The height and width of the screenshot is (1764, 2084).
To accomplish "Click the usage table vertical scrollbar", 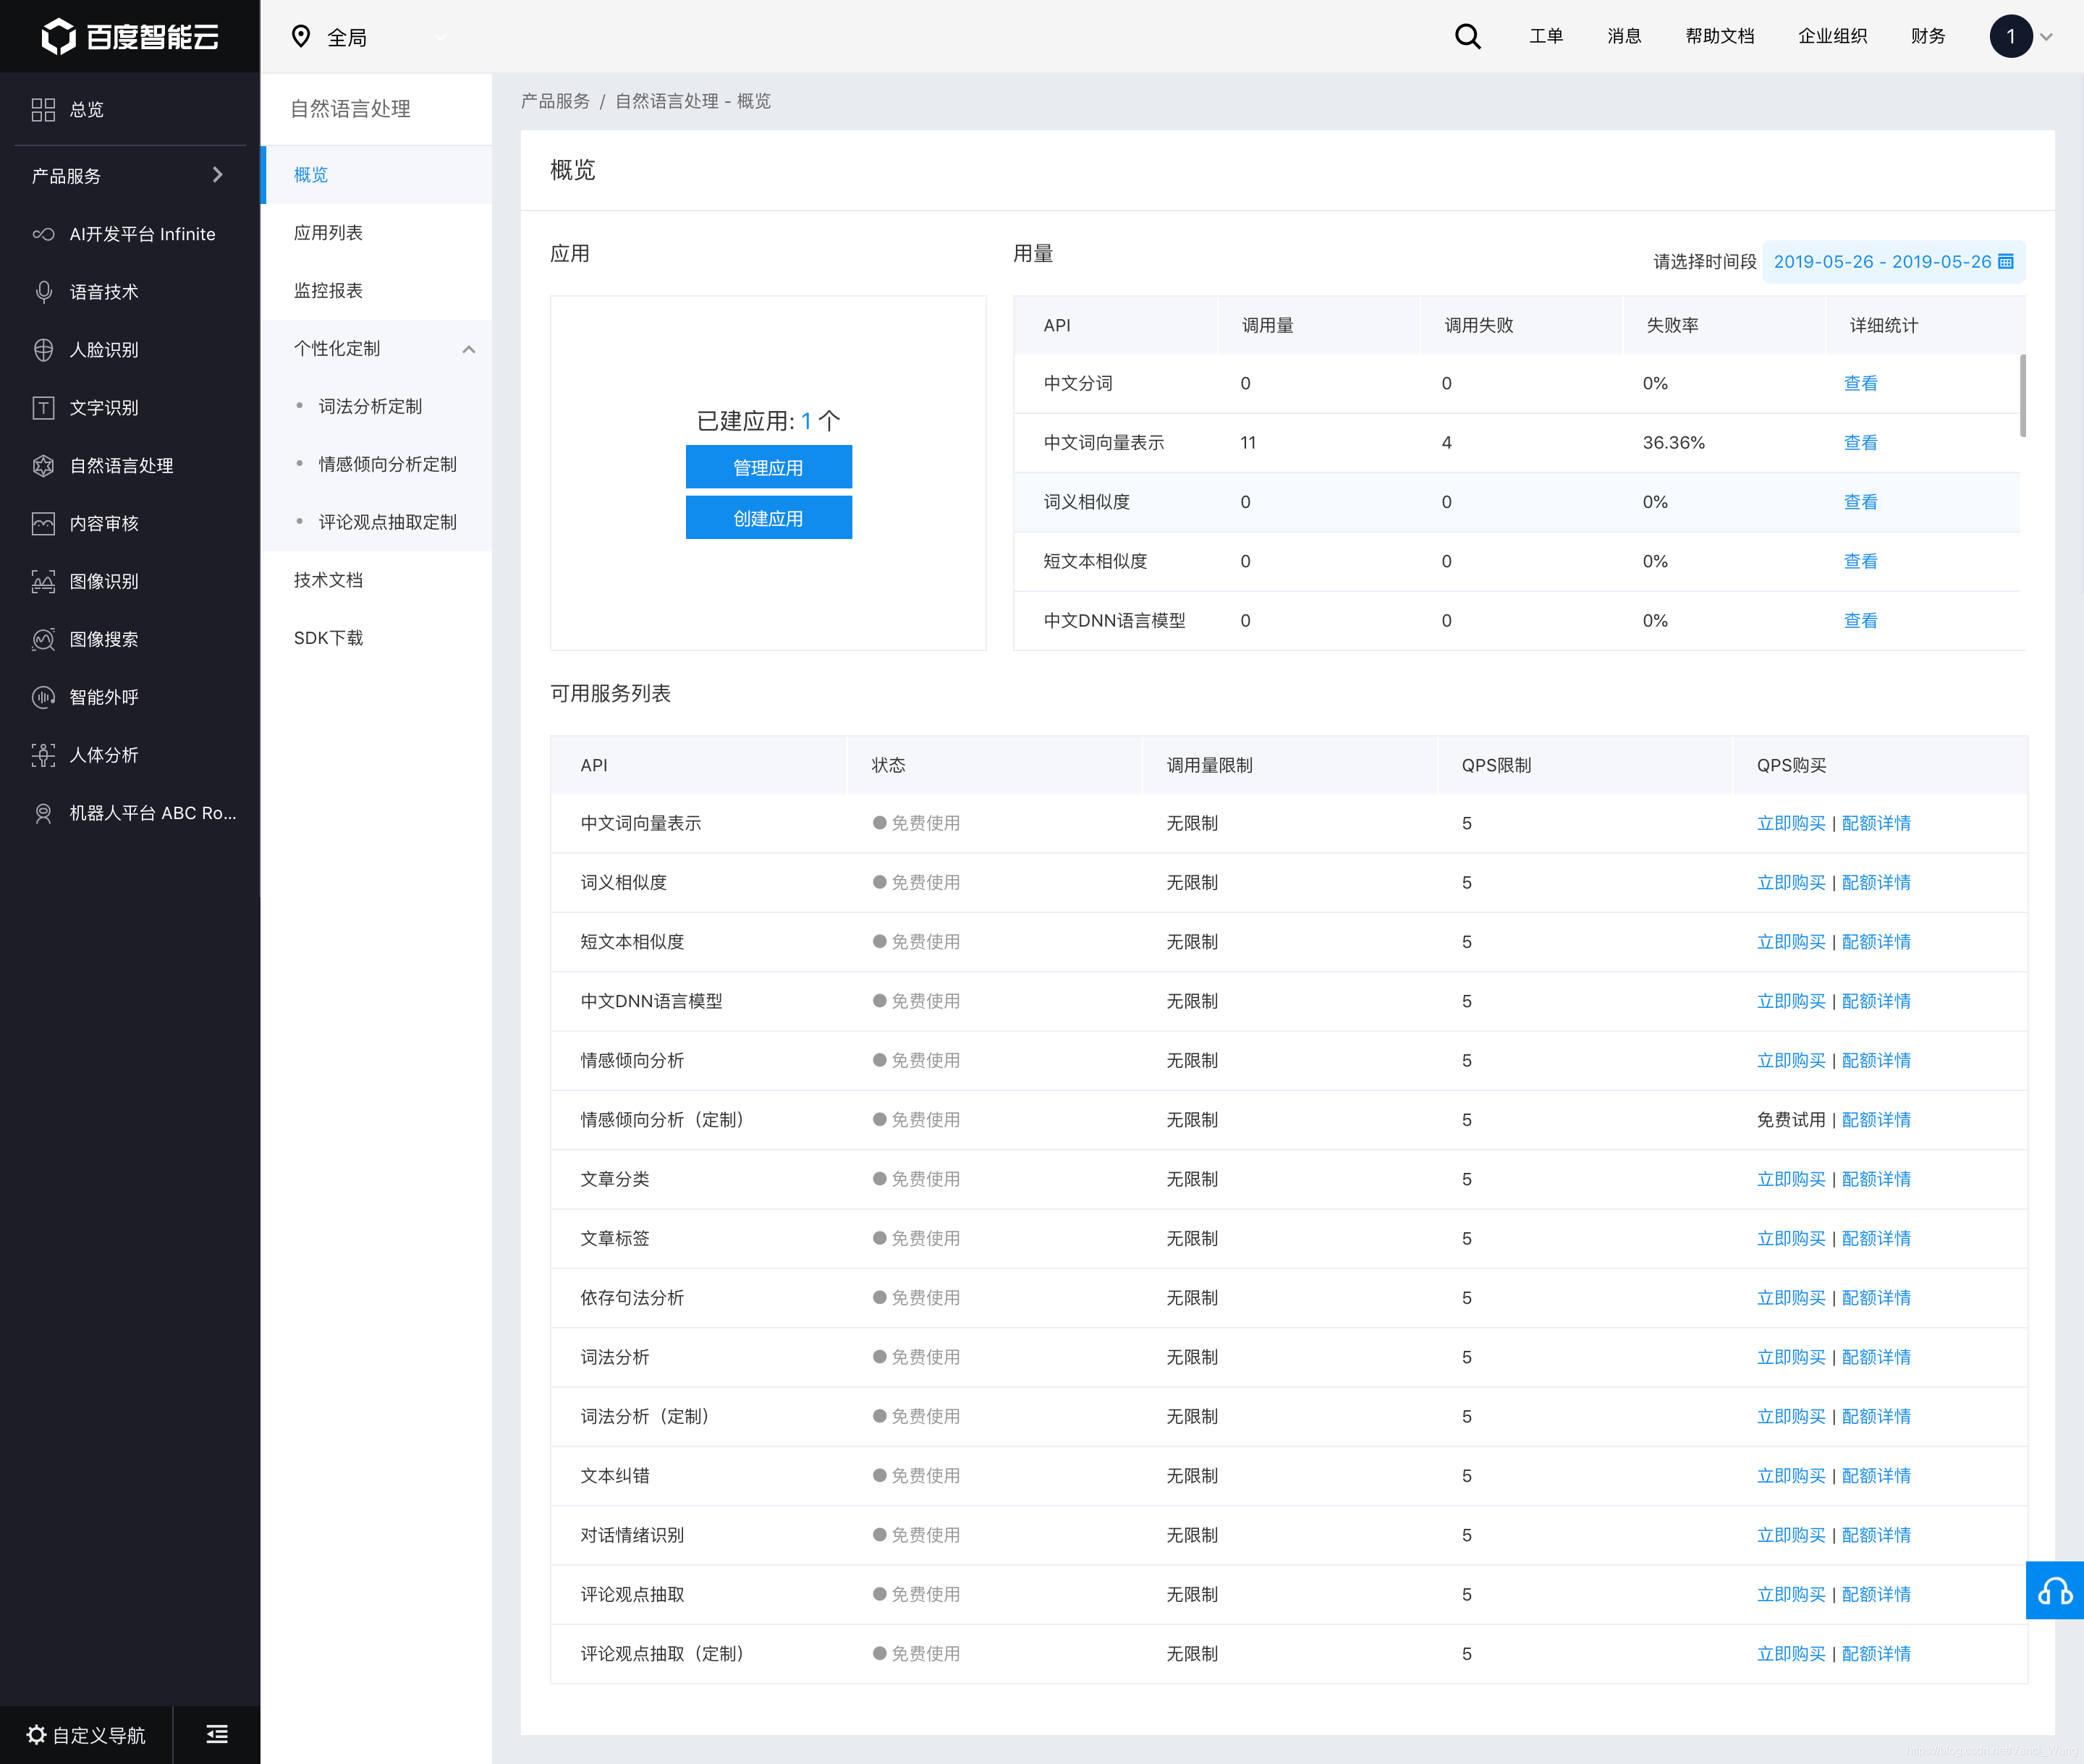I will (x=2022, y=396).
